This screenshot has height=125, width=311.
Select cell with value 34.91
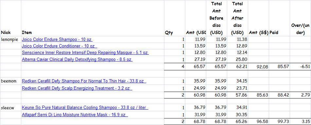click(x=238, y=108)
